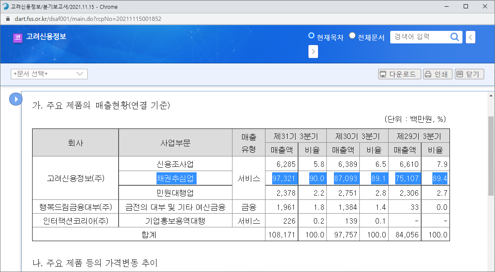Click the scrollbar up arrow
The image size is (495, 272).
491,95
